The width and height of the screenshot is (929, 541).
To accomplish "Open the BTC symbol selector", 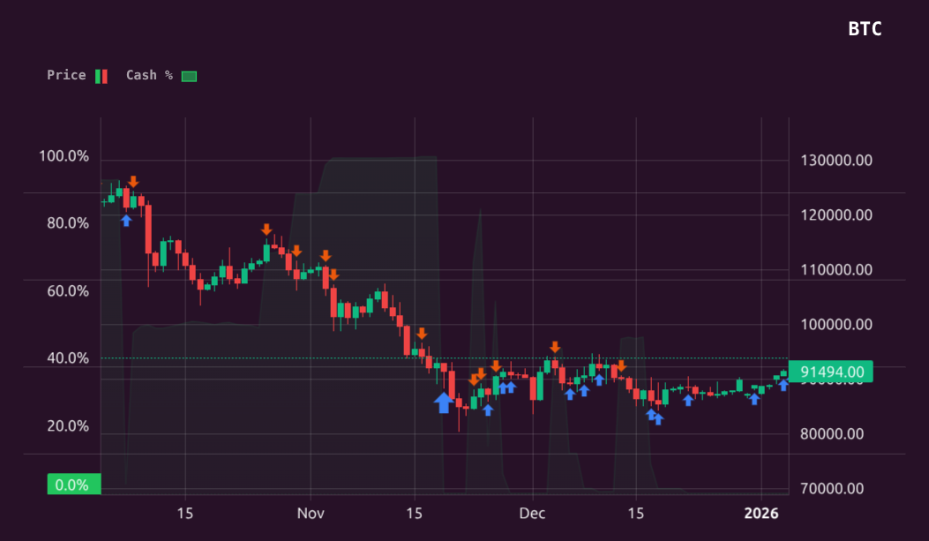I will (865, 29).
